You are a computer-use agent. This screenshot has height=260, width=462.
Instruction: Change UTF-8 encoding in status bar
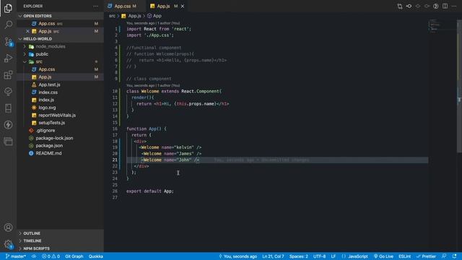(x=319, y=256)
